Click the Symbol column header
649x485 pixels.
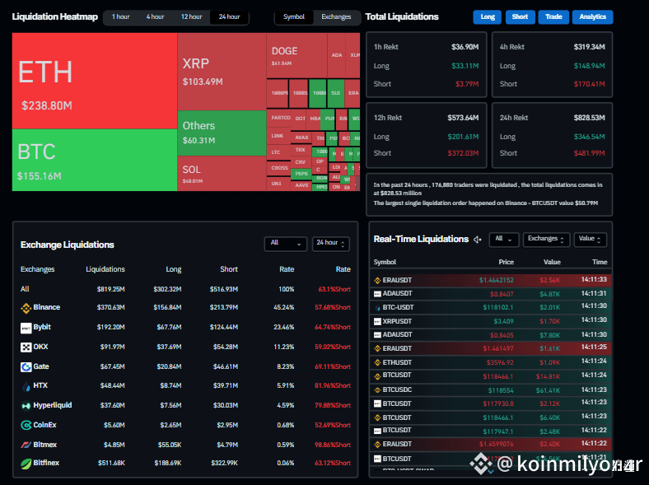[x=385, y=263]
